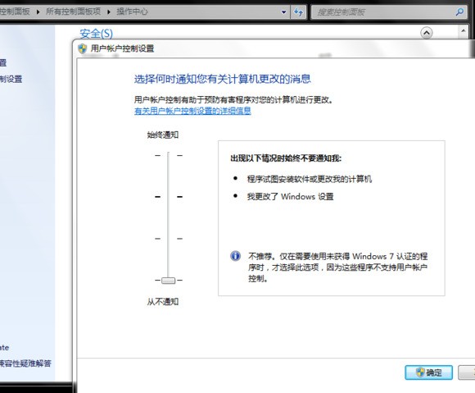The image size is (475, 393).
Task: Click the UAC slider thumb at 从不通知
Action: click(x=168, y=281)
